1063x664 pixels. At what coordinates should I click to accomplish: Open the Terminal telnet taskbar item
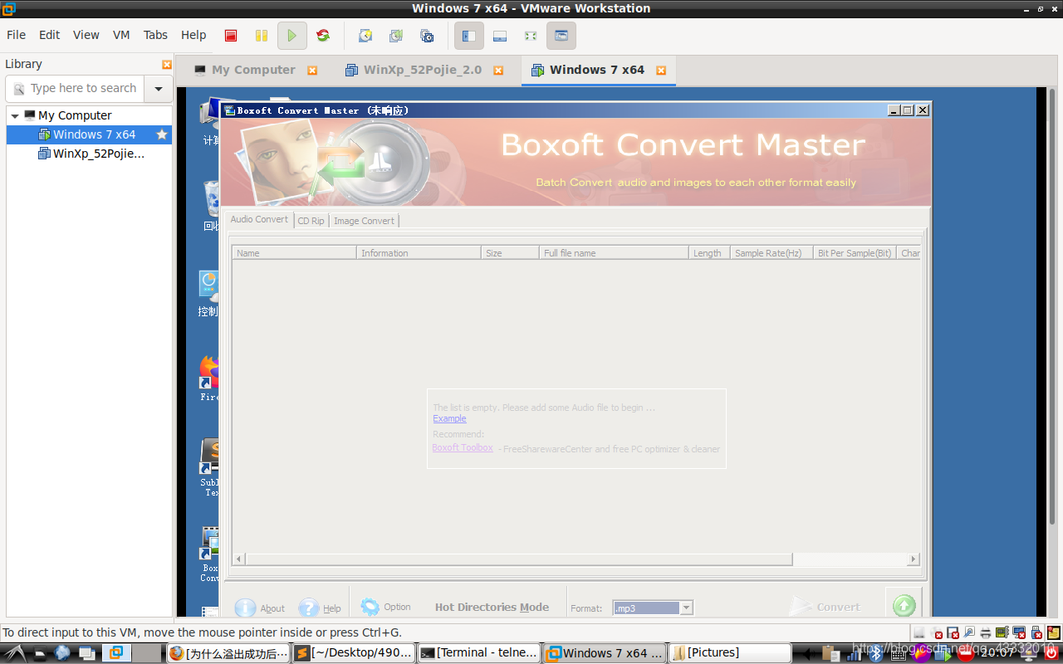(x=478, y=653)
